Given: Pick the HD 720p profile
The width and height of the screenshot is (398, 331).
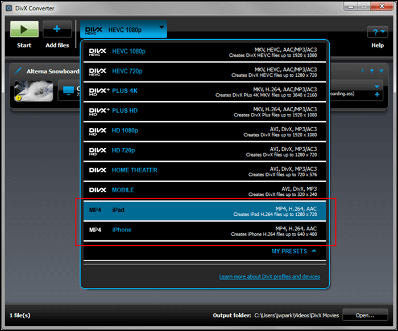Looking at the screenshot, I should [205, 152].
